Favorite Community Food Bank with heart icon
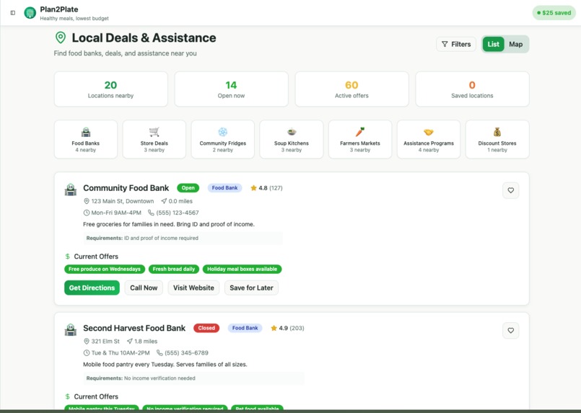This screenshot has height=413, width=581. click(x=510, y=190)
